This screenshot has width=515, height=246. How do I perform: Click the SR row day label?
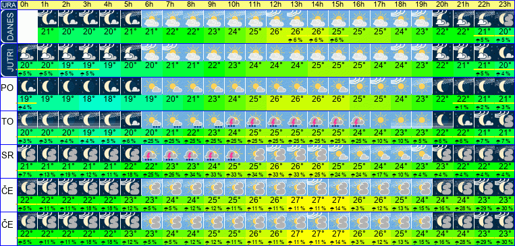(x=7, y=156)
